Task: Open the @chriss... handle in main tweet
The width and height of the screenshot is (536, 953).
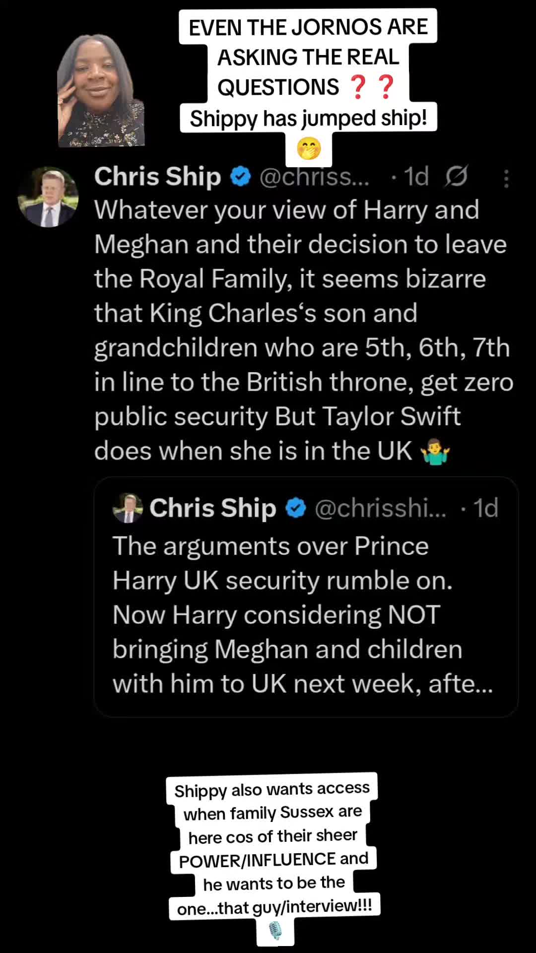Action: (x=315, y=177)
